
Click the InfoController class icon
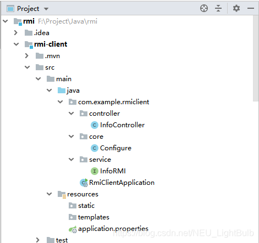[95, 125]
